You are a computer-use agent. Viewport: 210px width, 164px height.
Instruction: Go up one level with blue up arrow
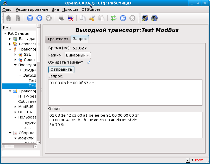coord(30,18)
